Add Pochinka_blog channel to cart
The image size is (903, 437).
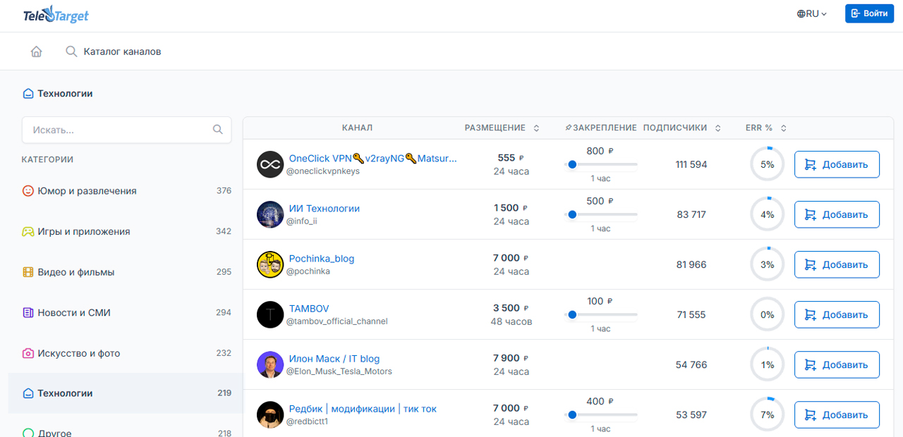(837, 264)
